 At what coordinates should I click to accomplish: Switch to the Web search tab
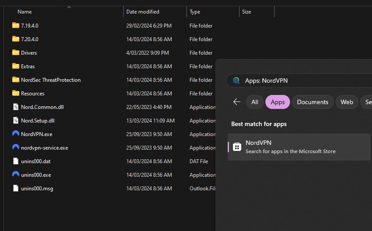point(347,102)
